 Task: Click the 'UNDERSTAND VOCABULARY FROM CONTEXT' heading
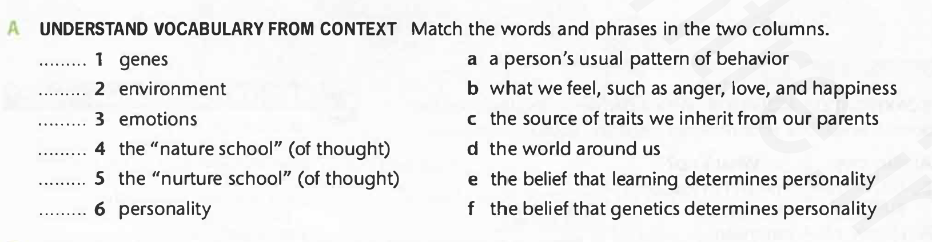[217, 29]
